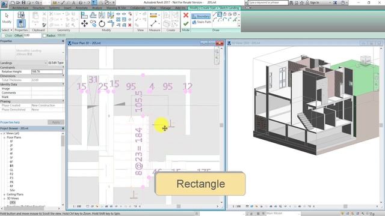Cancel edit mode with red X

click(x=186, y=15)
